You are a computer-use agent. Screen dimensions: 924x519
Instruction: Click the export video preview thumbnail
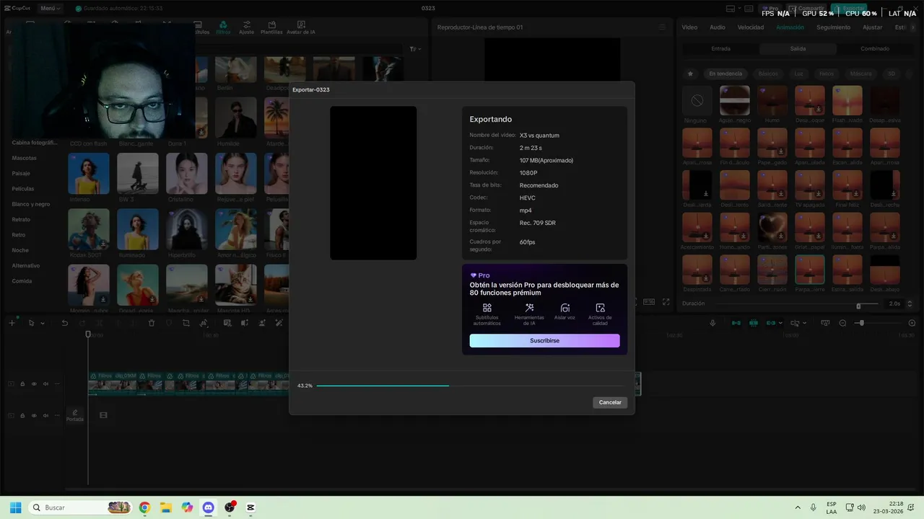tap(373, 183)
